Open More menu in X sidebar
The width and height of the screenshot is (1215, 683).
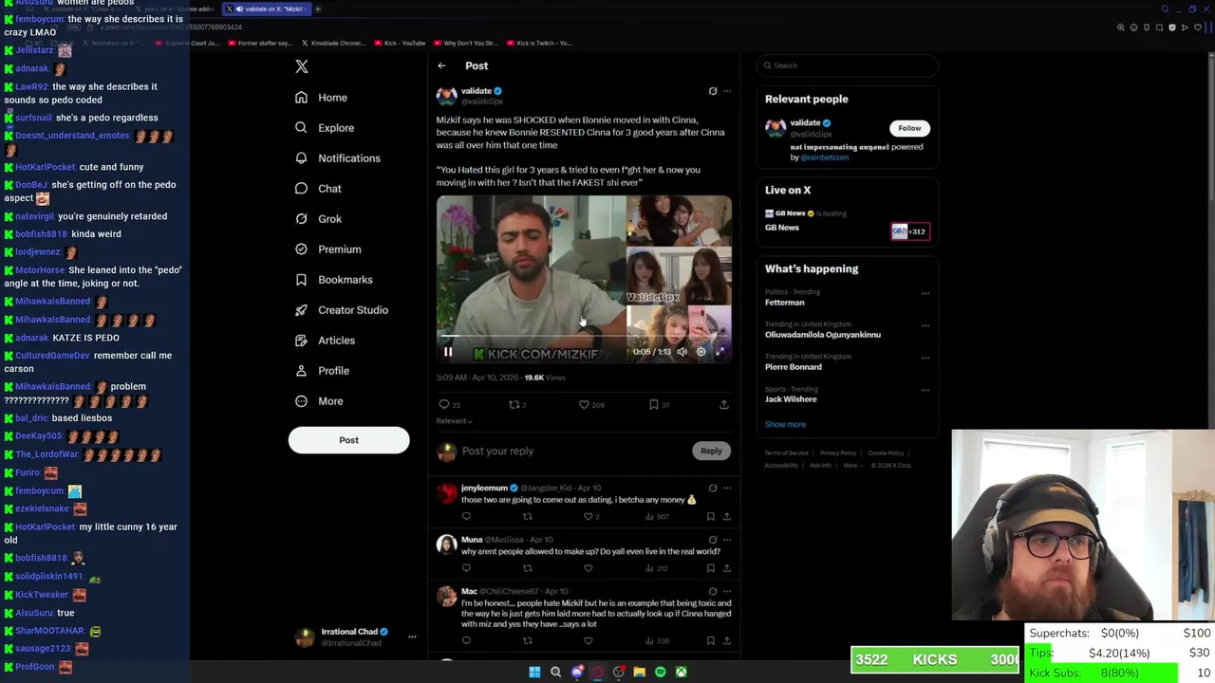point(318,401)
